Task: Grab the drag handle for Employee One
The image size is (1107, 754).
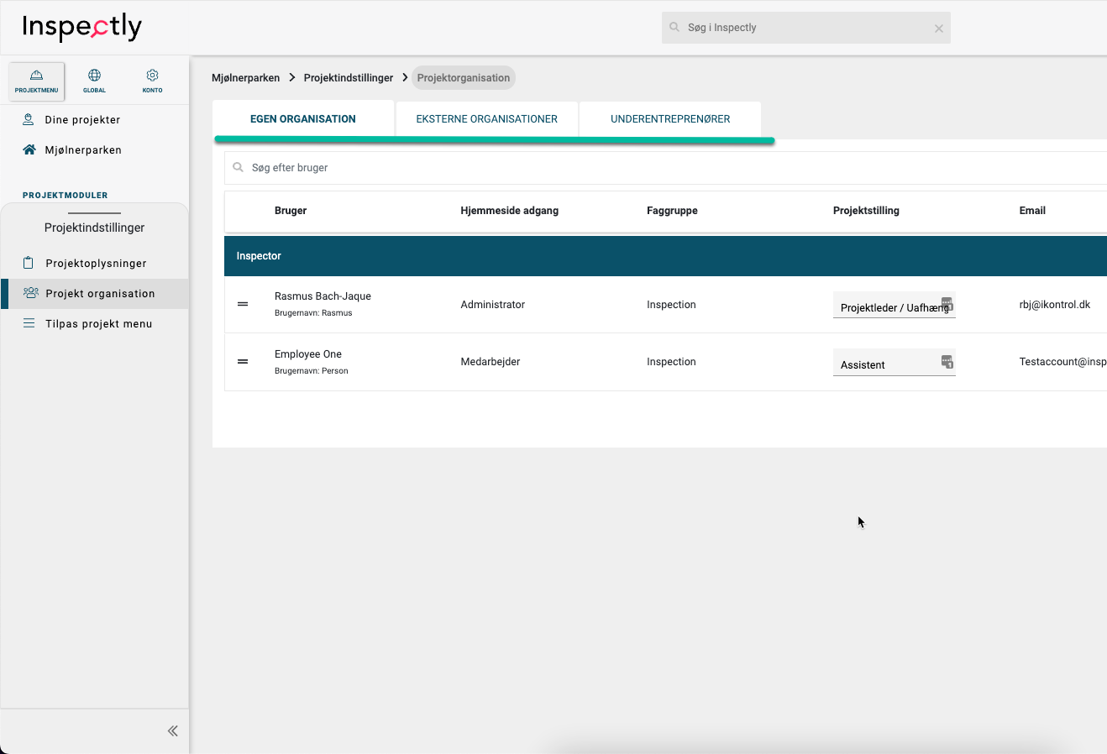Action: pyautogui.click(x=243, y=362)
